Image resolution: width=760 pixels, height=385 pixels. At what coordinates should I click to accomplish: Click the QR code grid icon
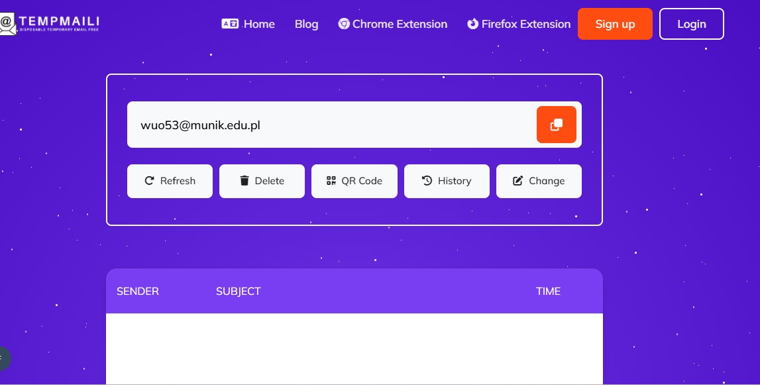click(x=331, y=181)
